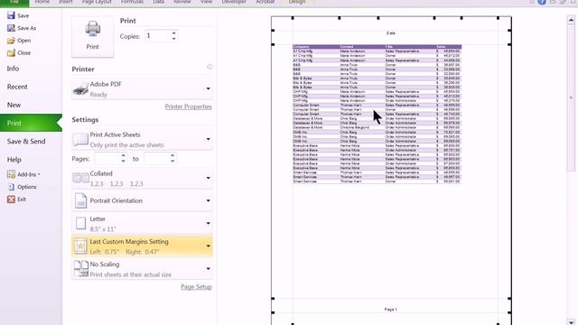Expand the No Scaling dropdown arrow
The height and width of the screenshot is (325, 578).
209,269
